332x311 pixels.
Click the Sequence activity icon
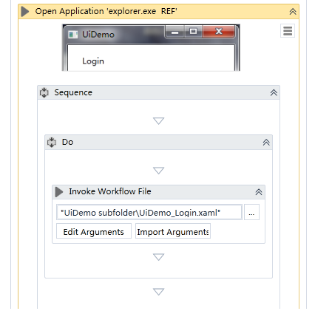[x=44, y=92]
